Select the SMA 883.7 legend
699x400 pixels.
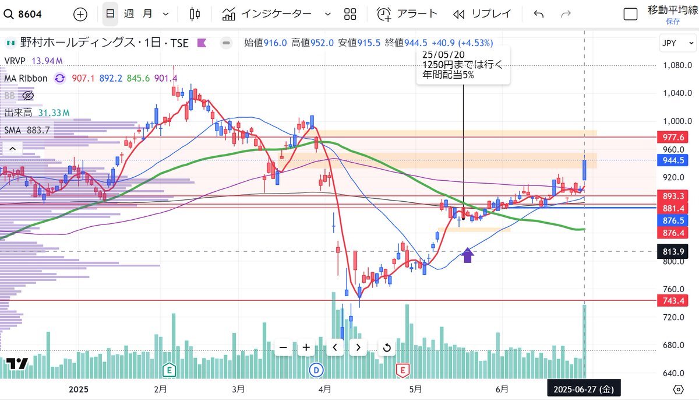(27, 130)
